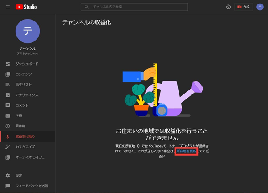Open the help question mark icon
Screen dimensions: 268x193
tap(228, 7)
